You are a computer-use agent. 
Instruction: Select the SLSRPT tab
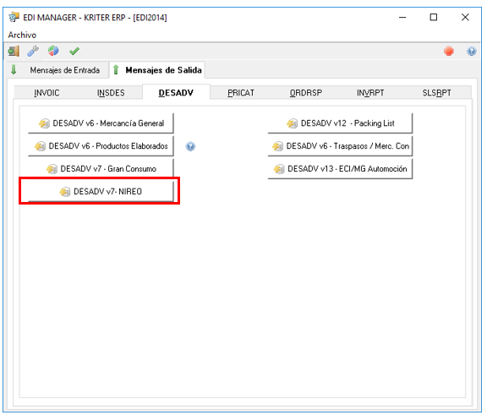436,93
